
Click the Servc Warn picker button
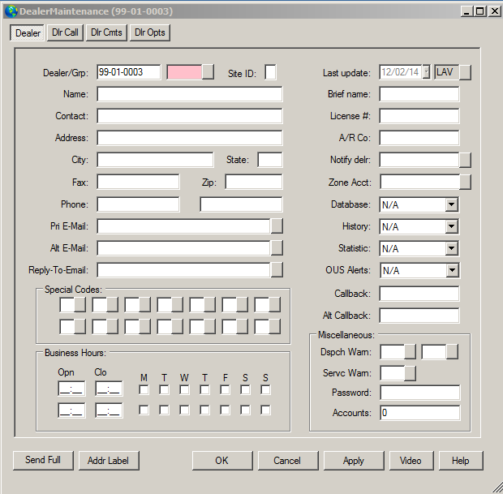click(410, 373)
